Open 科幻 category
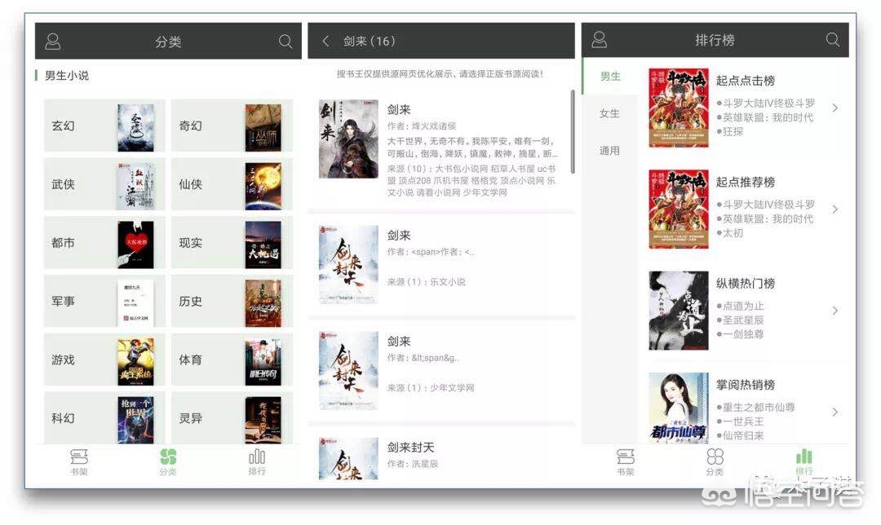Screen dimensions: 881x525 [x=104, y=417]
